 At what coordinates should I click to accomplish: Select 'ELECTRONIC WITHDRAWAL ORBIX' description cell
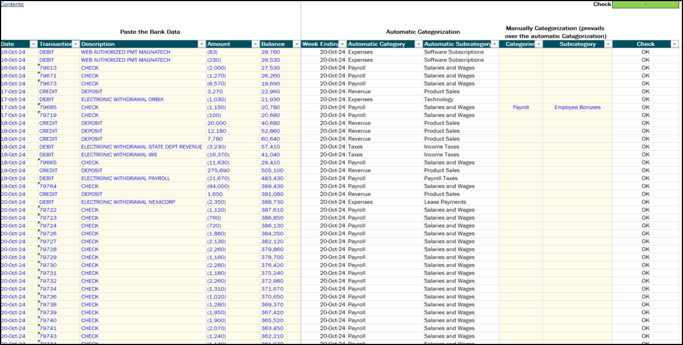pyautogui.click(x=142, y=99)
